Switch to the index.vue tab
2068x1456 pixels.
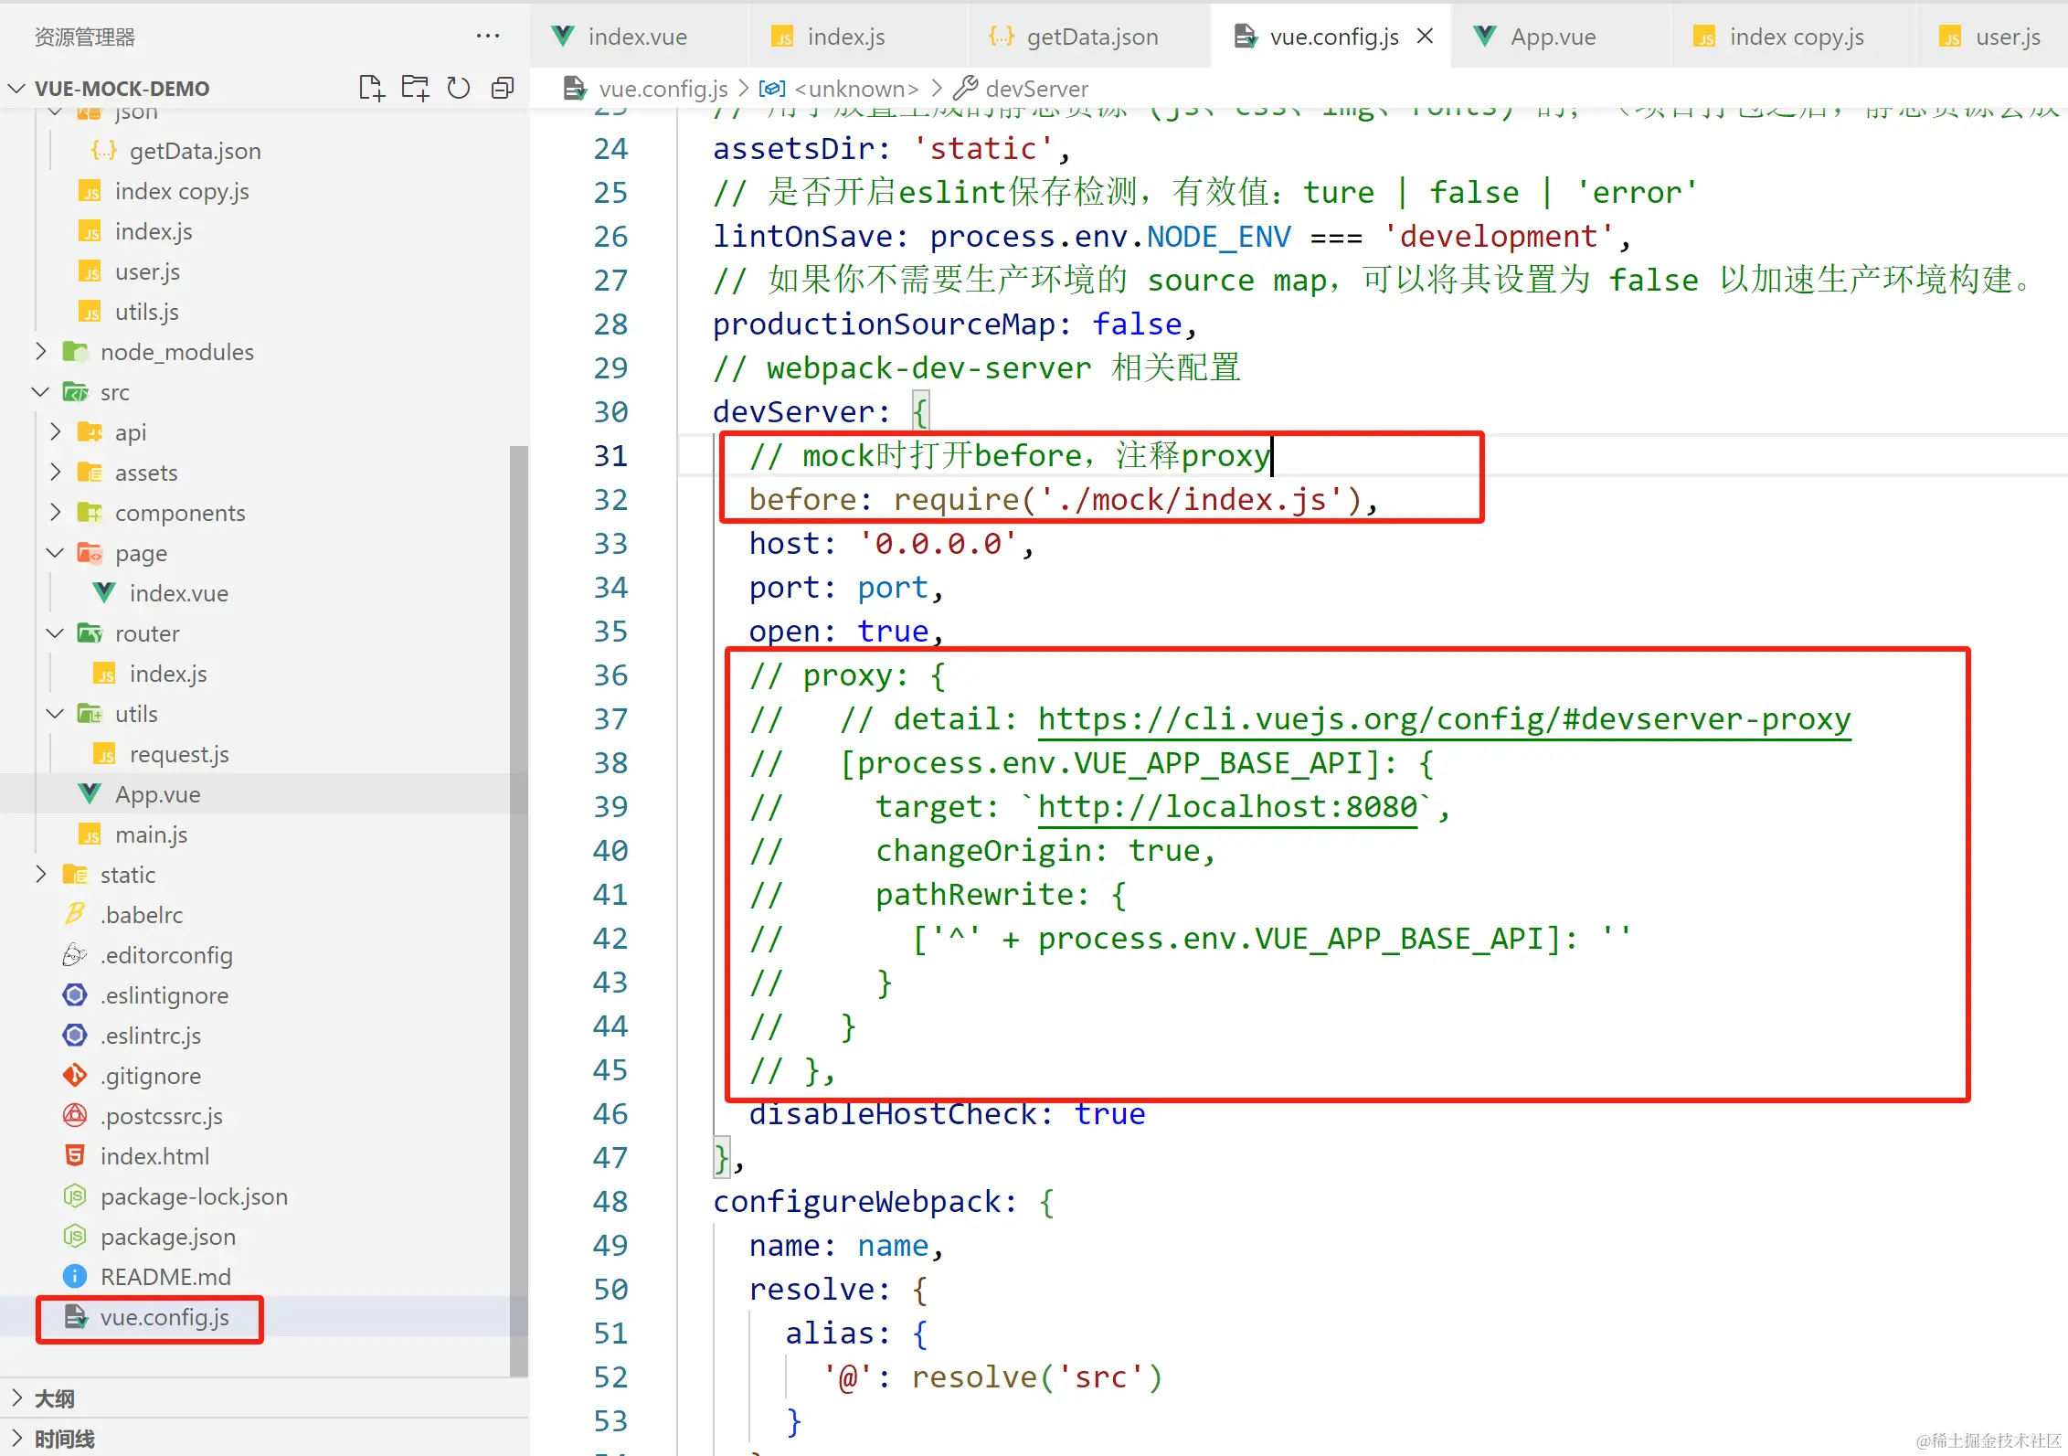click(x=638, y=37)
